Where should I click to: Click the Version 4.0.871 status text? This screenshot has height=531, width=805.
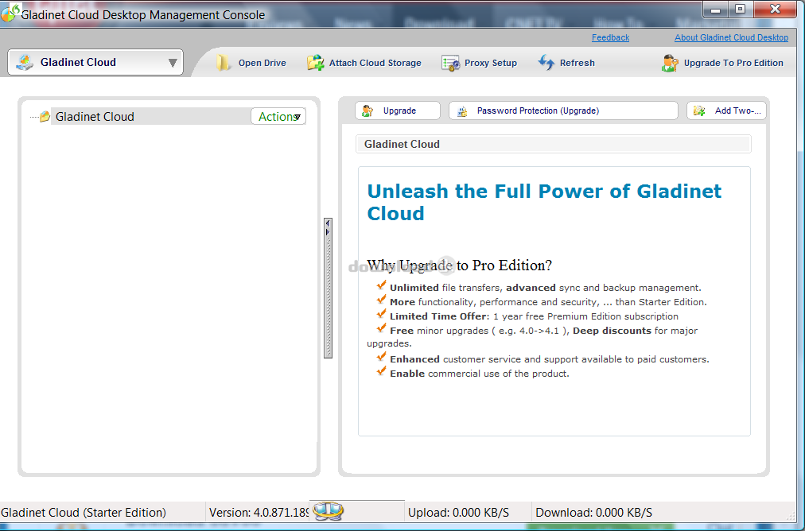click(x=259, y=513)
